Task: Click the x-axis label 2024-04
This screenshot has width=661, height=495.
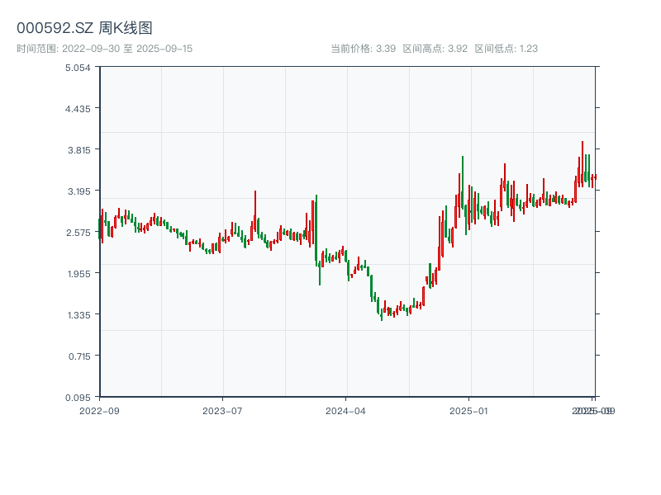Action: point(345,411)
